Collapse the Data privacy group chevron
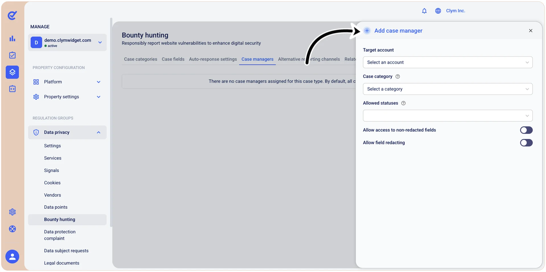546x272 pixels. pyautogui.click(x=99, y=132)
